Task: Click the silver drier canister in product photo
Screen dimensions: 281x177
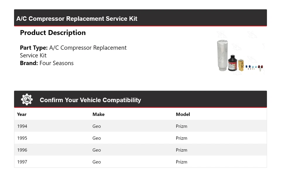Action: coord(222,55)
